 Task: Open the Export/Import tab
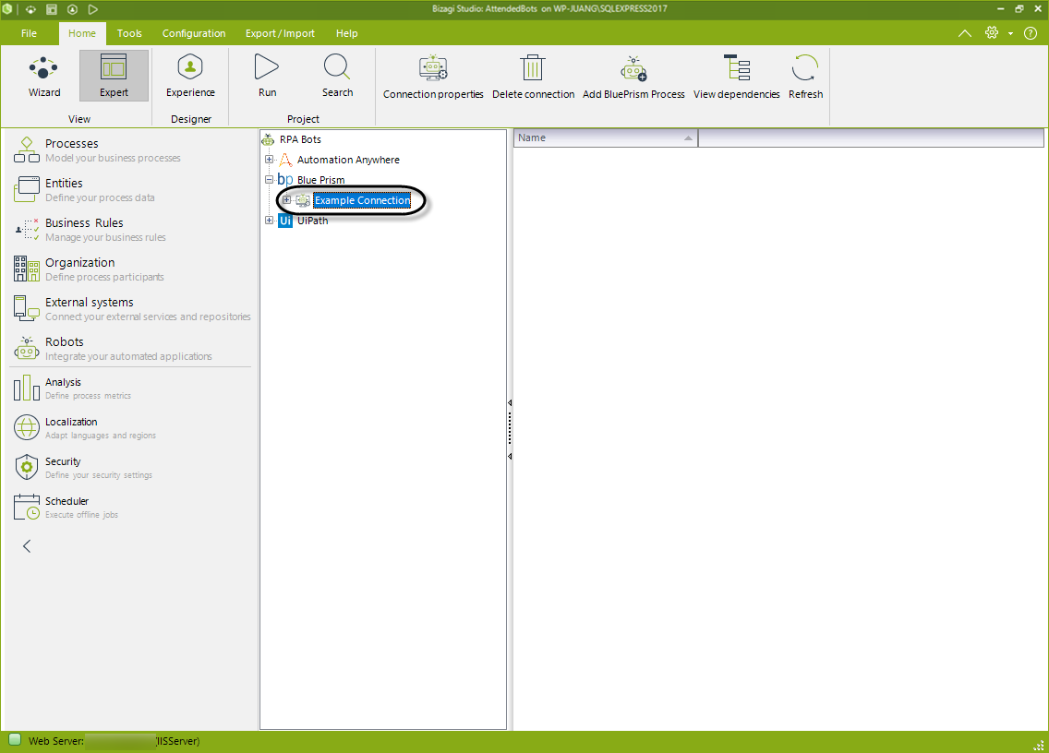click(x=280, y=33)
